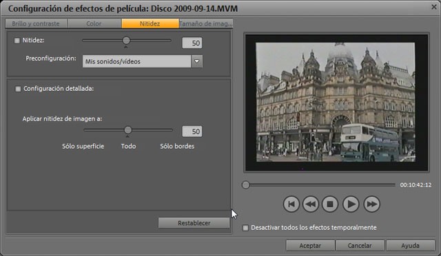Enable the Nitidez checkbox
Screen dimensions: 441x256
[x=17, y=41]
